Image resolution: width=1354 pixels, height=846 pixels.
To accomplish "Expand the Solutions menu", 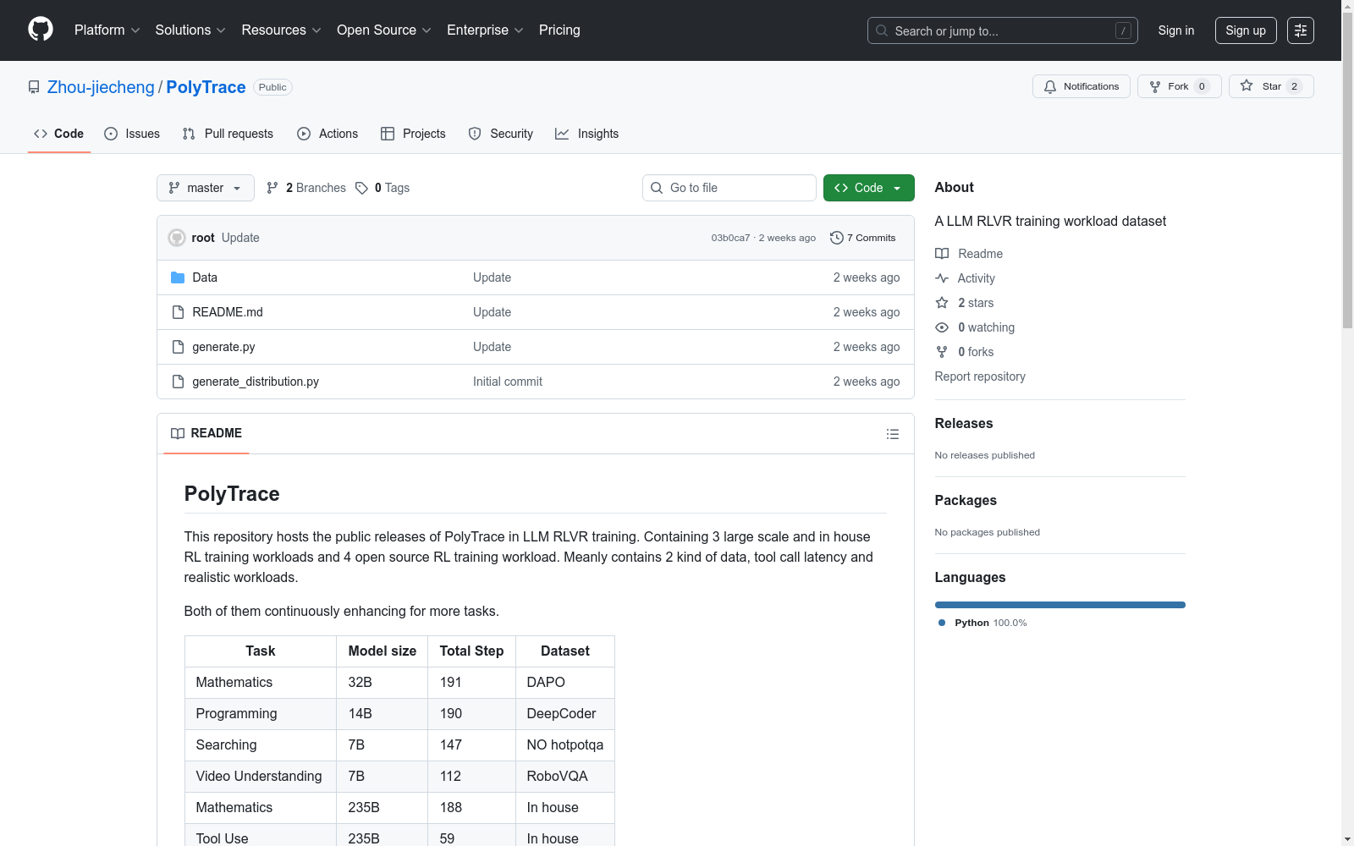I will (x=190, y=30).
